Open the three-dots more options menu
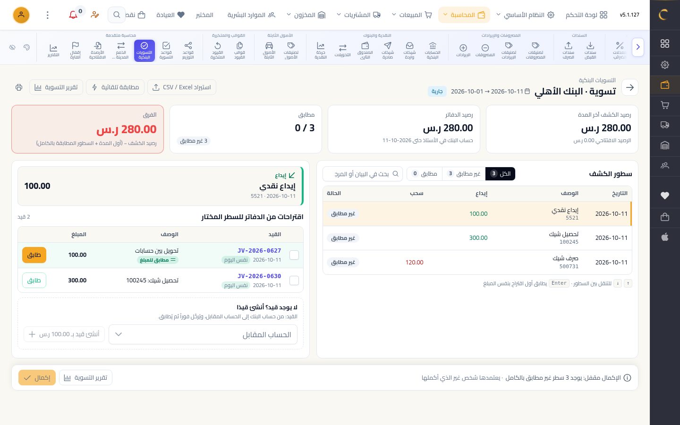 click(47, 15)
